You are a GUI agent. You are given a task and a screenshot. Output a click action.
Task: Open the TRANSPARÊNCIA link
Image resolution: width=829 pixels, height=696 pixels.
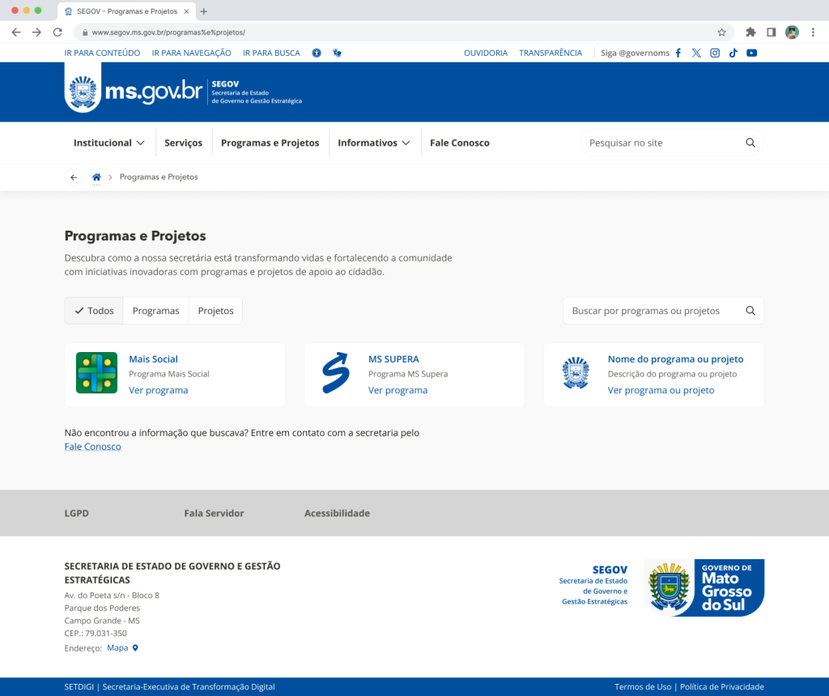[551, 52]
